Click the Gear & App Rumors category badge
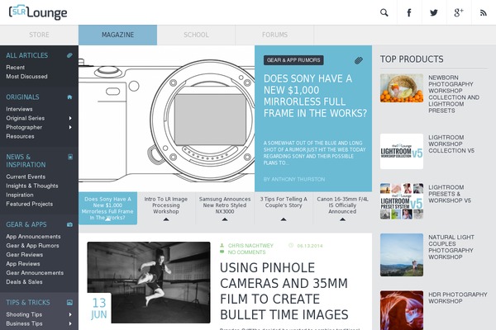Image resolution: width=496 pixels, height=330 pixels. click(293, 60)
